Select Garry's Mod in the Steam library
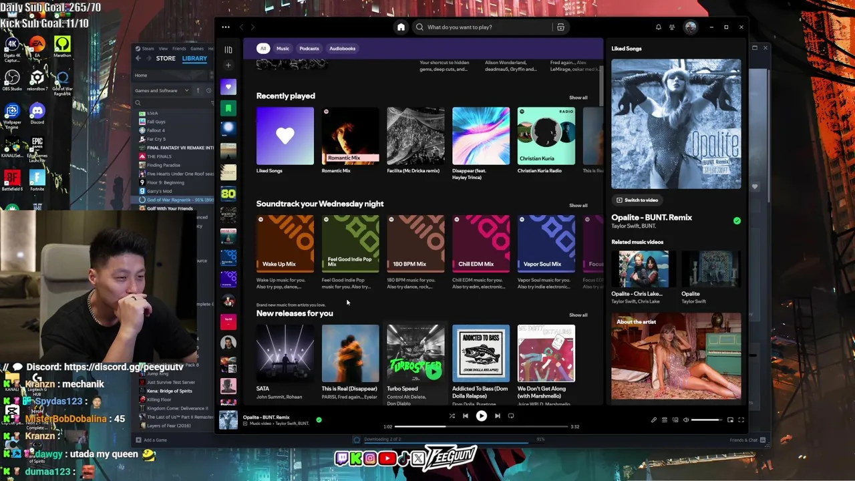Screen dimensions: 855x481 tap(159, 191)
